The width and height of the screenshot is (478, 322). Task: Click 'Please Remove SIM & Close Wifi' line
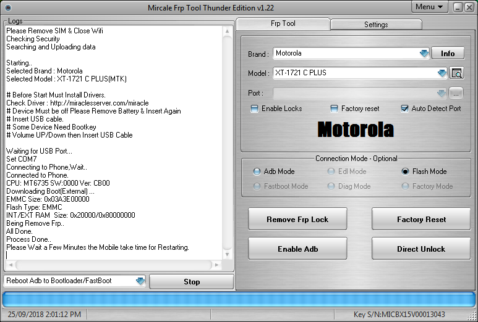pyautogui.click(x=54, y=31)
